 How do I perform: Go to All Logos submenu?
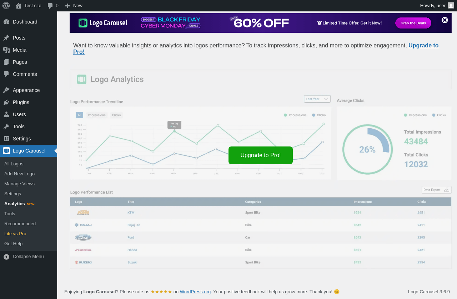coord(14,164)
